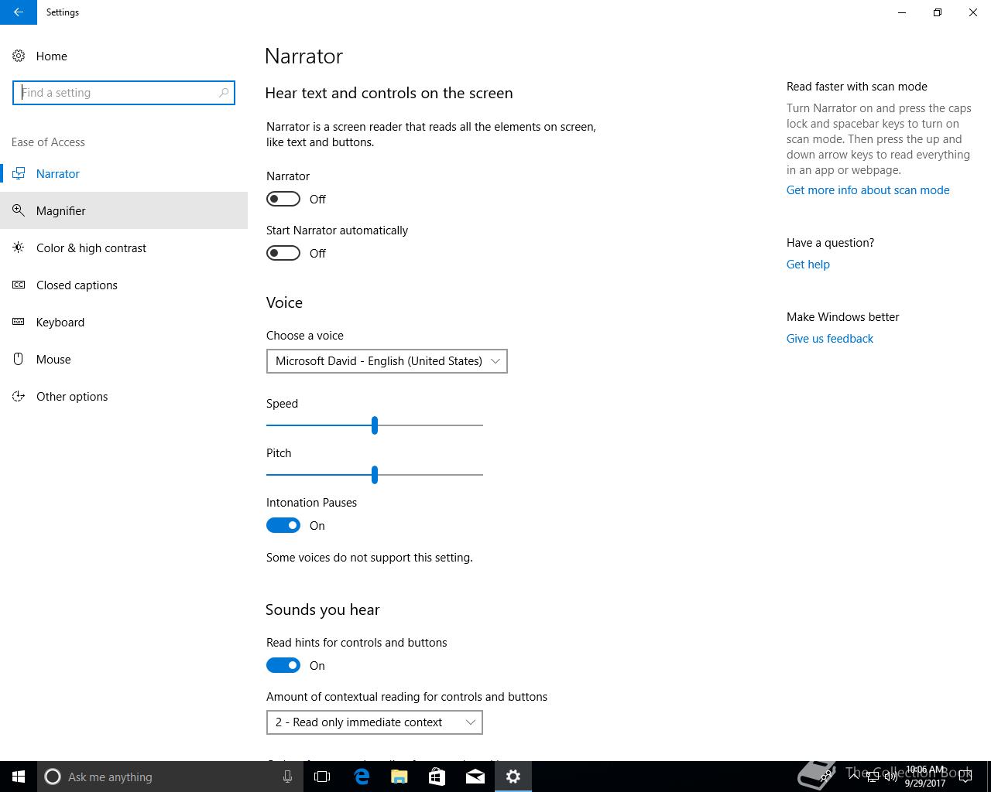Open Microsoft Store from the taskbar

click(437, 777)
